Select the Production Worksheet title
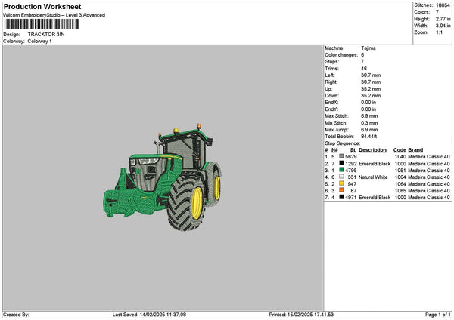Viewport: 454px width, 320px height. (42, 7)
